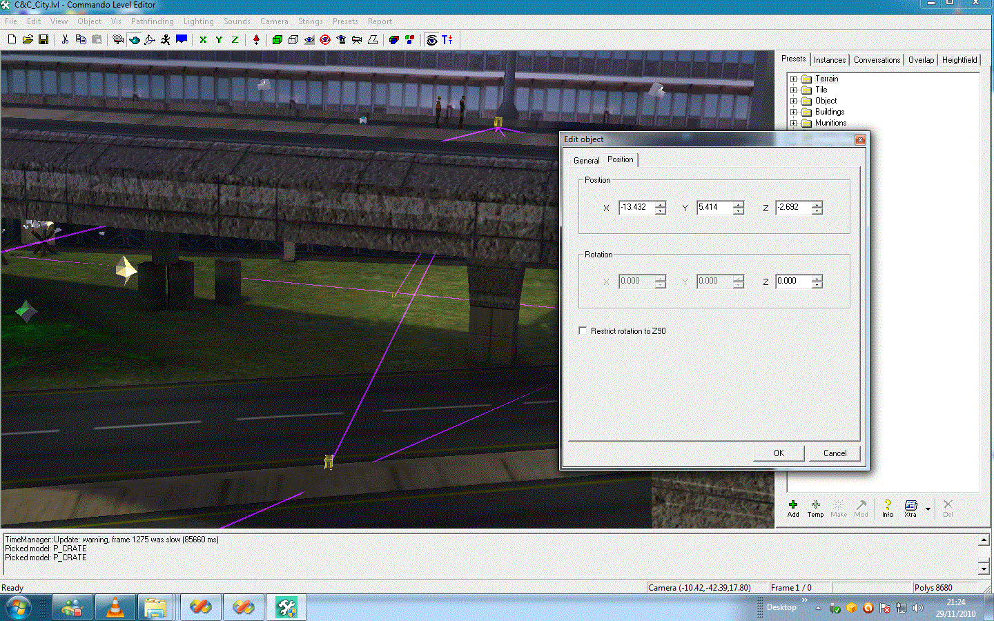Open the Pathfinding menu
This screenshot has height=621, width=994.
(152, 21)
